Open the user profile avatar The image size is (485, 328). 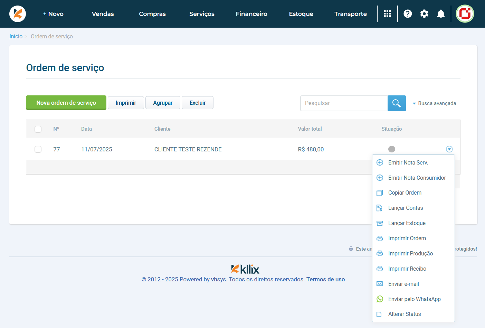[465, 14]
